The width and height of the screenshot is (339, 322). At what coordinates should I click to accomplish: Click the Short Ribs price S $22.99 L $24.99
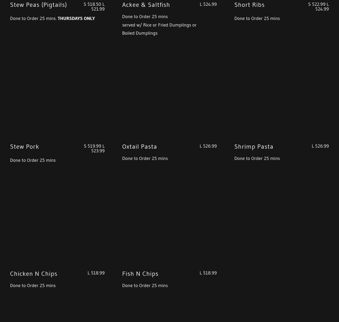319,7
